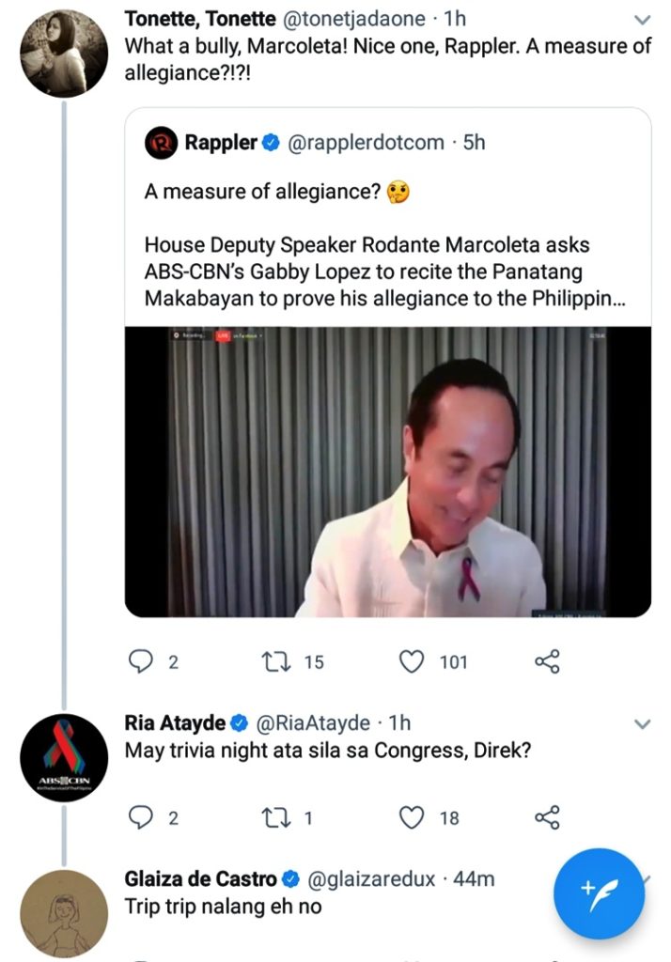The height and width of the screenshot is (962, 671).
Task: Expand options chevron on Ria Atayde's tweet
Action: [643, 724]
